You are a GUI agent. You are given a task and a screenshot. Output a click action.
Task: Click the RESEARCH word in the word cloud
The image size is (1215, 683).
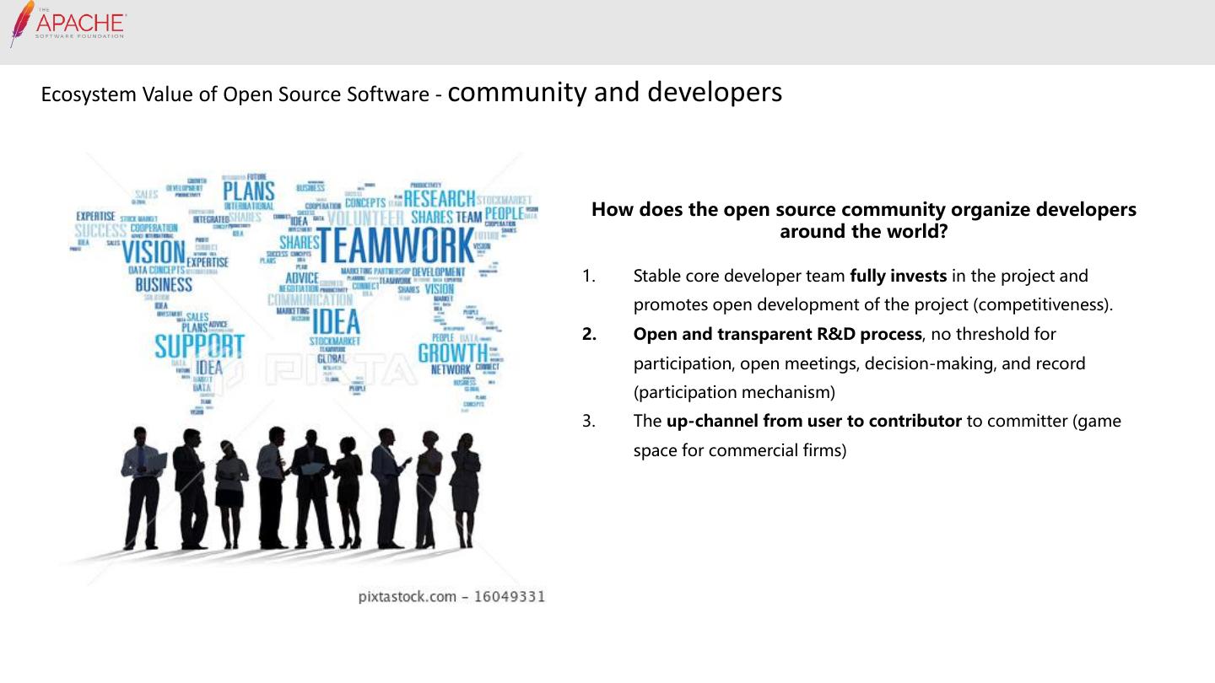[439, 199]
